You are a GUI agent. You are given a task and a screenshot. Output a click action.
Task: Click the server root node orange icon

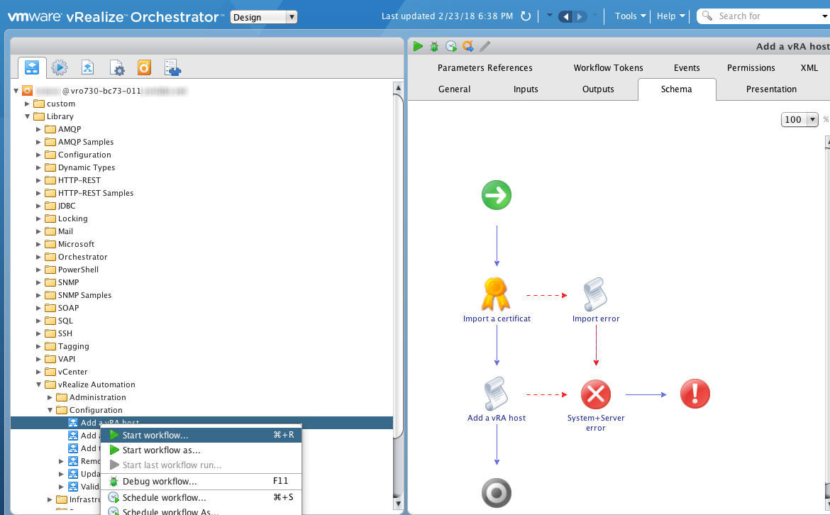point(28,91)
